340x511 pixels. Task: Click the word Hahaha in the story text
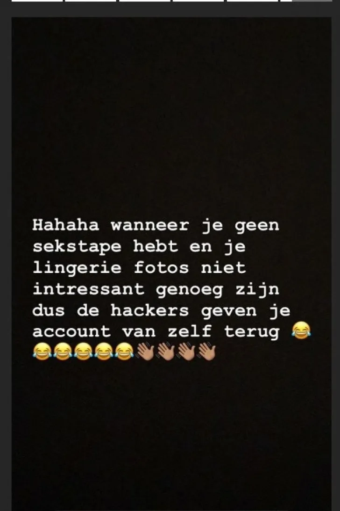pos(66,225)
